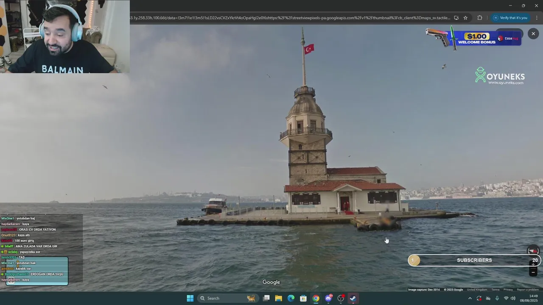Click the © 2025 Google footer text
This screenshot has width=543, height=305.
click(x=453, y=290)
